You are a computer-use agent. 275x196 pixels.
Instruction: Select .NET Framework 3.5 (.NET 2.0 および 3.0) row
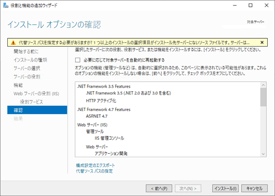point(129,93)
